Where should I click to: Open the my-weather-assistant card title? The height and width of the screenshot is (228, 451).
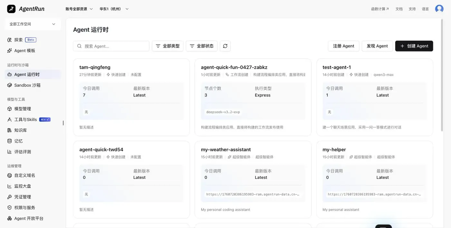226,149
